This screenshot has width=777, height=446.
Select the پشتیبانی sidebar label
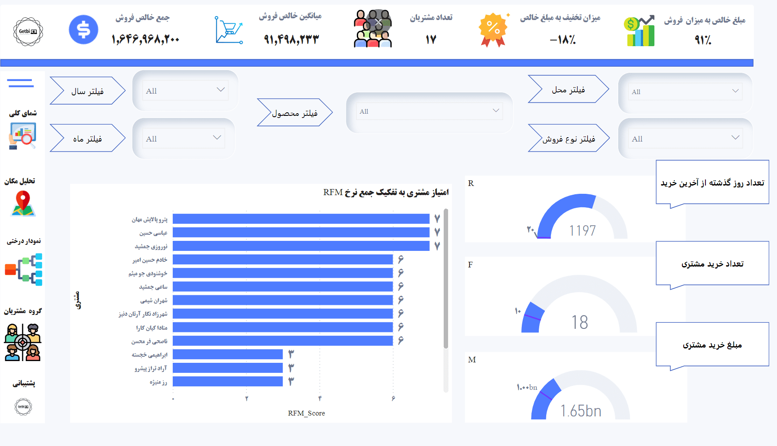coord(24,383)
